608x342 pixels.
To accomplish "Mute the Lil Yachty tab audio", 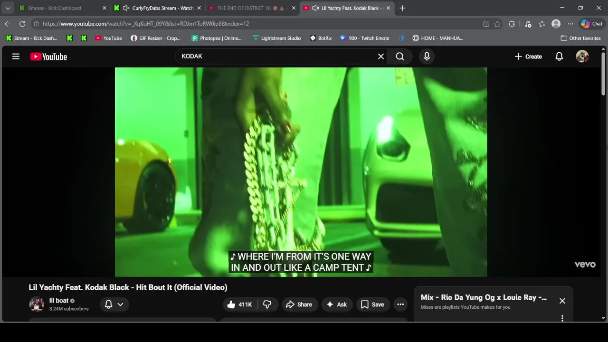I will coord(315,8).
